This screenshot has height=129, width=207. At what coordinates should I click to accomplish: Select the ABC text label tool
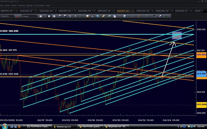pyautogui.click(x=154, y=16)
